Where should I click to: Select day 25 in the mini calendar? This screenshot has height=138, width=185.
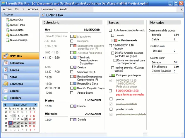pos(10,126)
